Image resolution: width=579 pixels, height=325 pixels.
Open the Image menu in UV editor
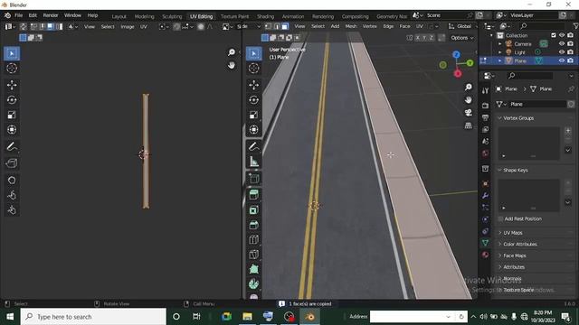pos(128,27)
